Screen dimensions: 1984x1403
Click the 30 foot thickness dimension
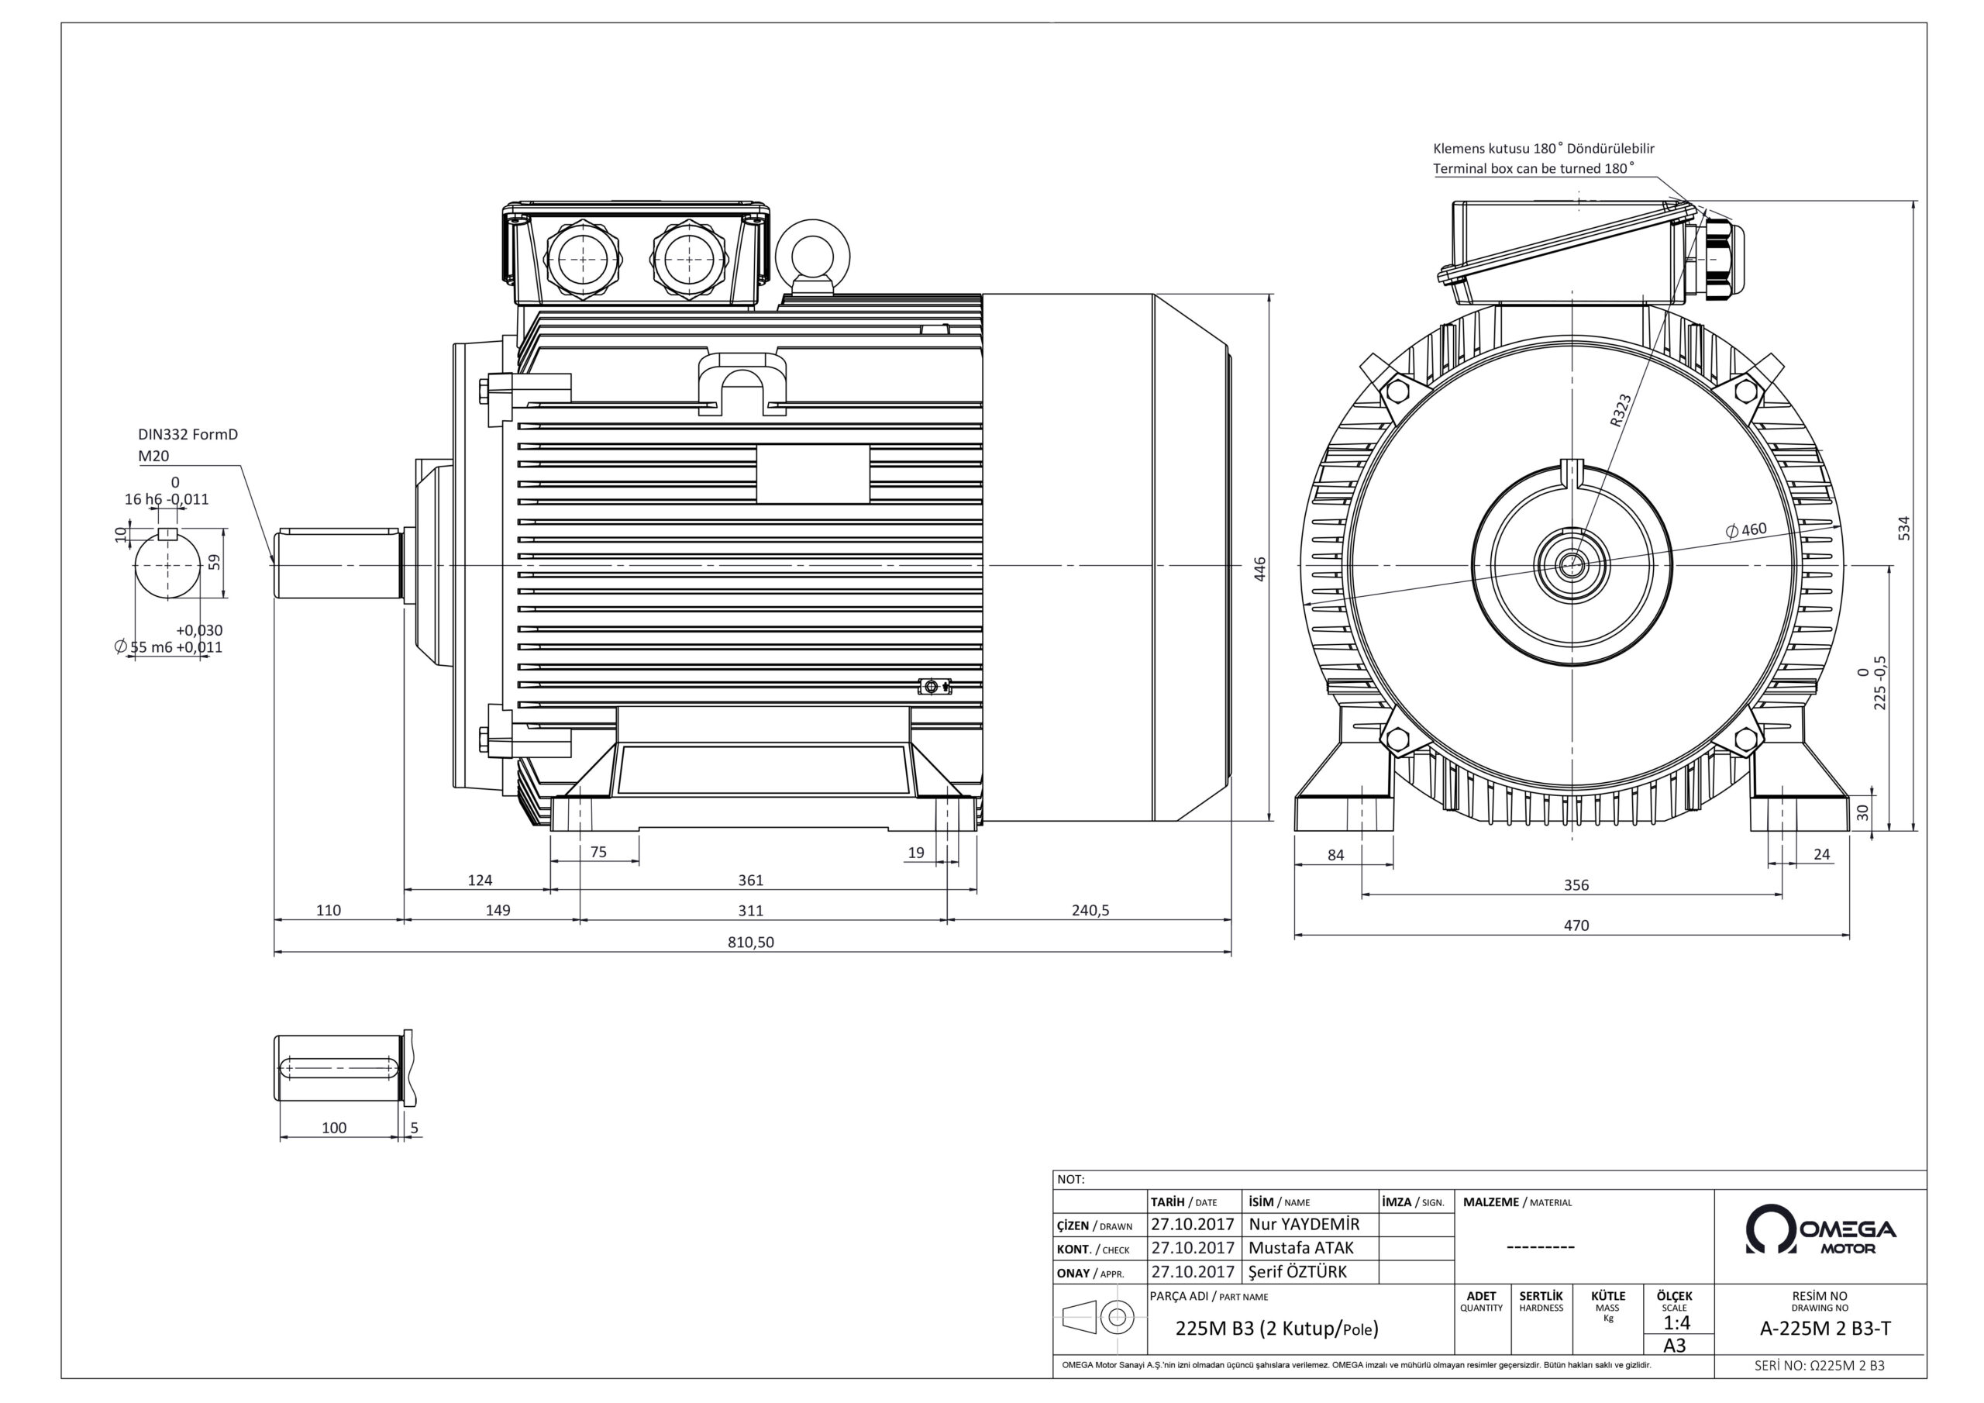(1862, 812)
